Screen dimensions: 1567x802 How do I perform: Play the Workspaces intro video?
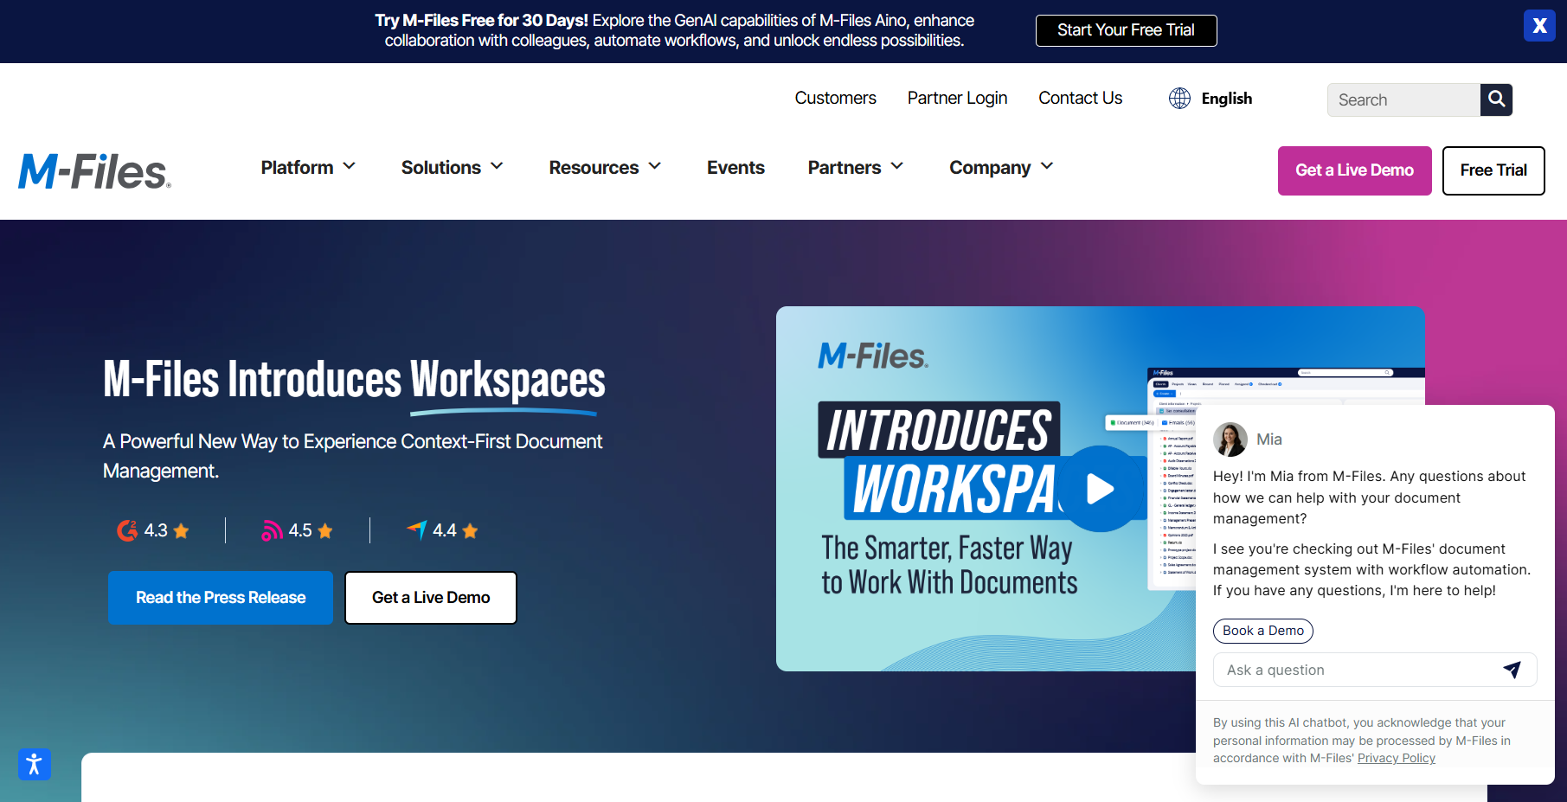(x=1100, y=489)
